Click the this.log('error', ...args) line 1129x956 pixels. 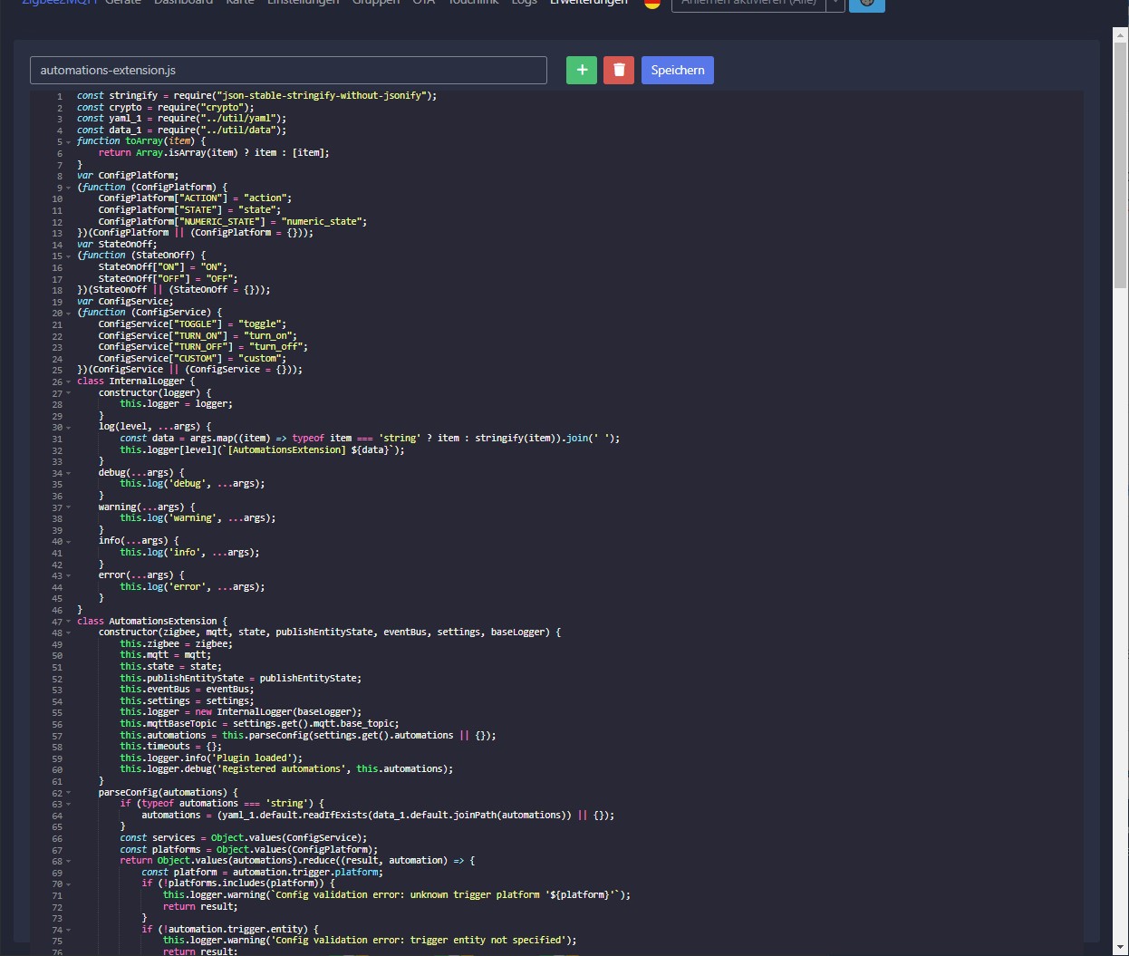tap(192, 587)
